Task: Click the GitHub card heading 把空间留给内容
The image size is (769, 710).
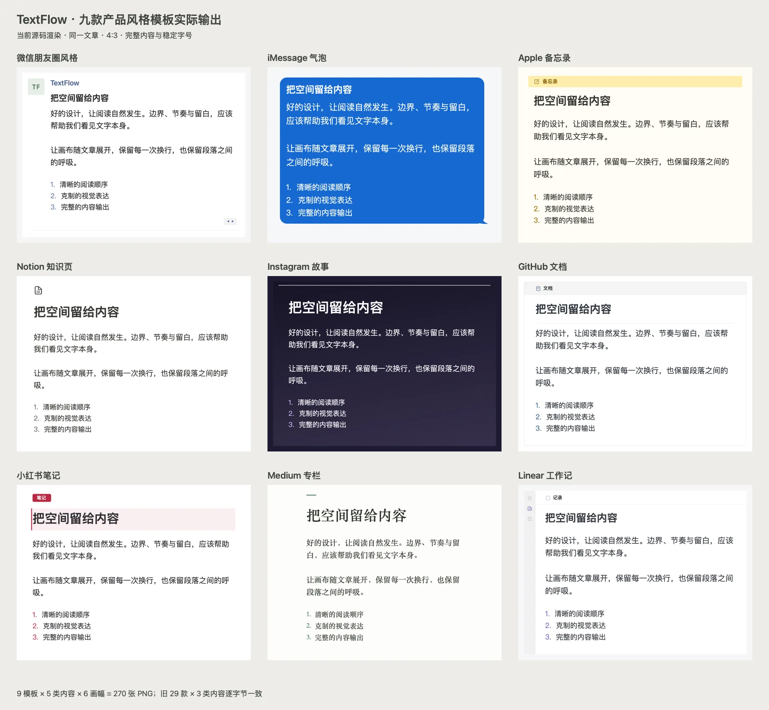Action: [x=573, y=309]
